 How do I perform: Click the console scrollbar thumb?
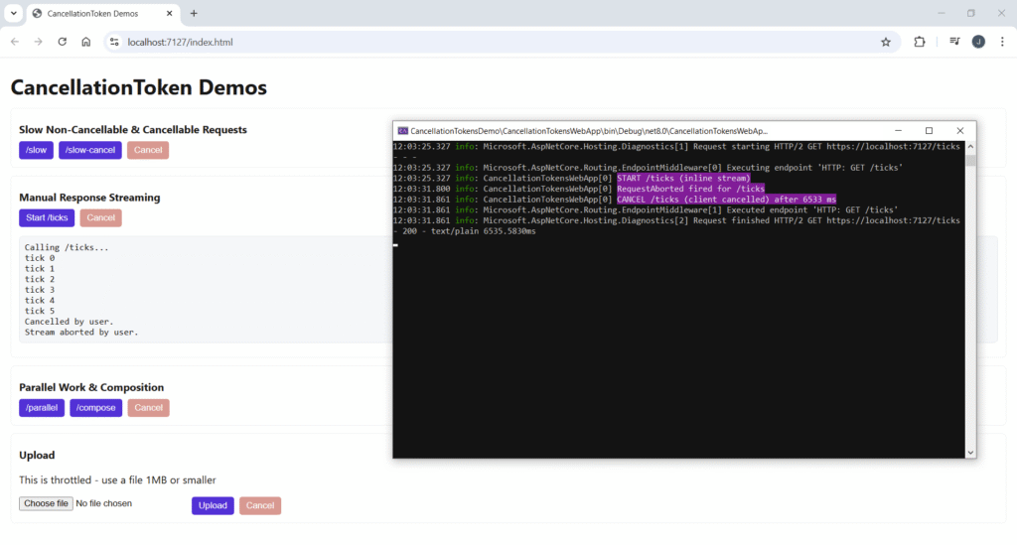point(970,160)
